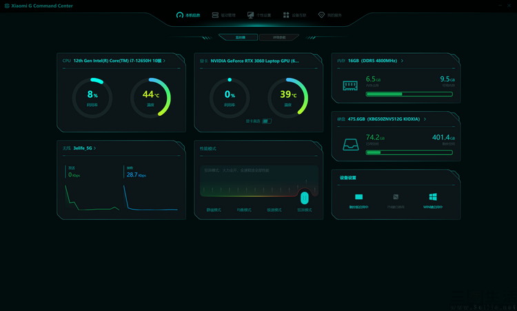The image size is (517, 311).
Task: Open the system info tab with gauge icon
Action: pyautogui.click(x=188, y=15)
